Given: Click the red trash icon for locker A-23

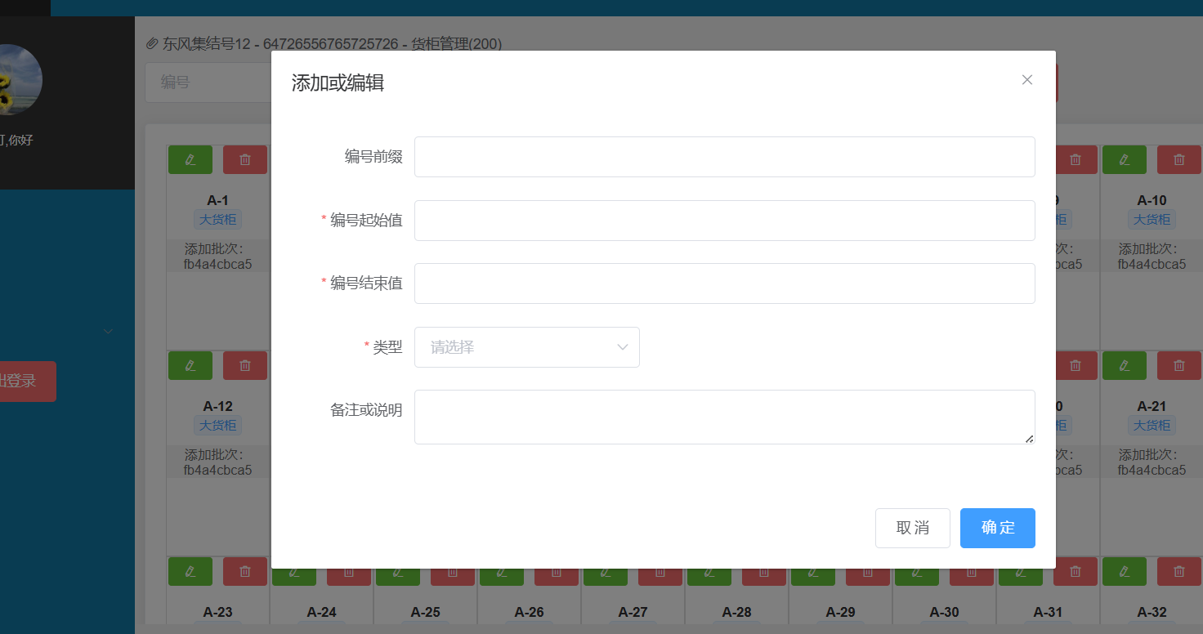Looking at the screenshot, I should (245, 571).
